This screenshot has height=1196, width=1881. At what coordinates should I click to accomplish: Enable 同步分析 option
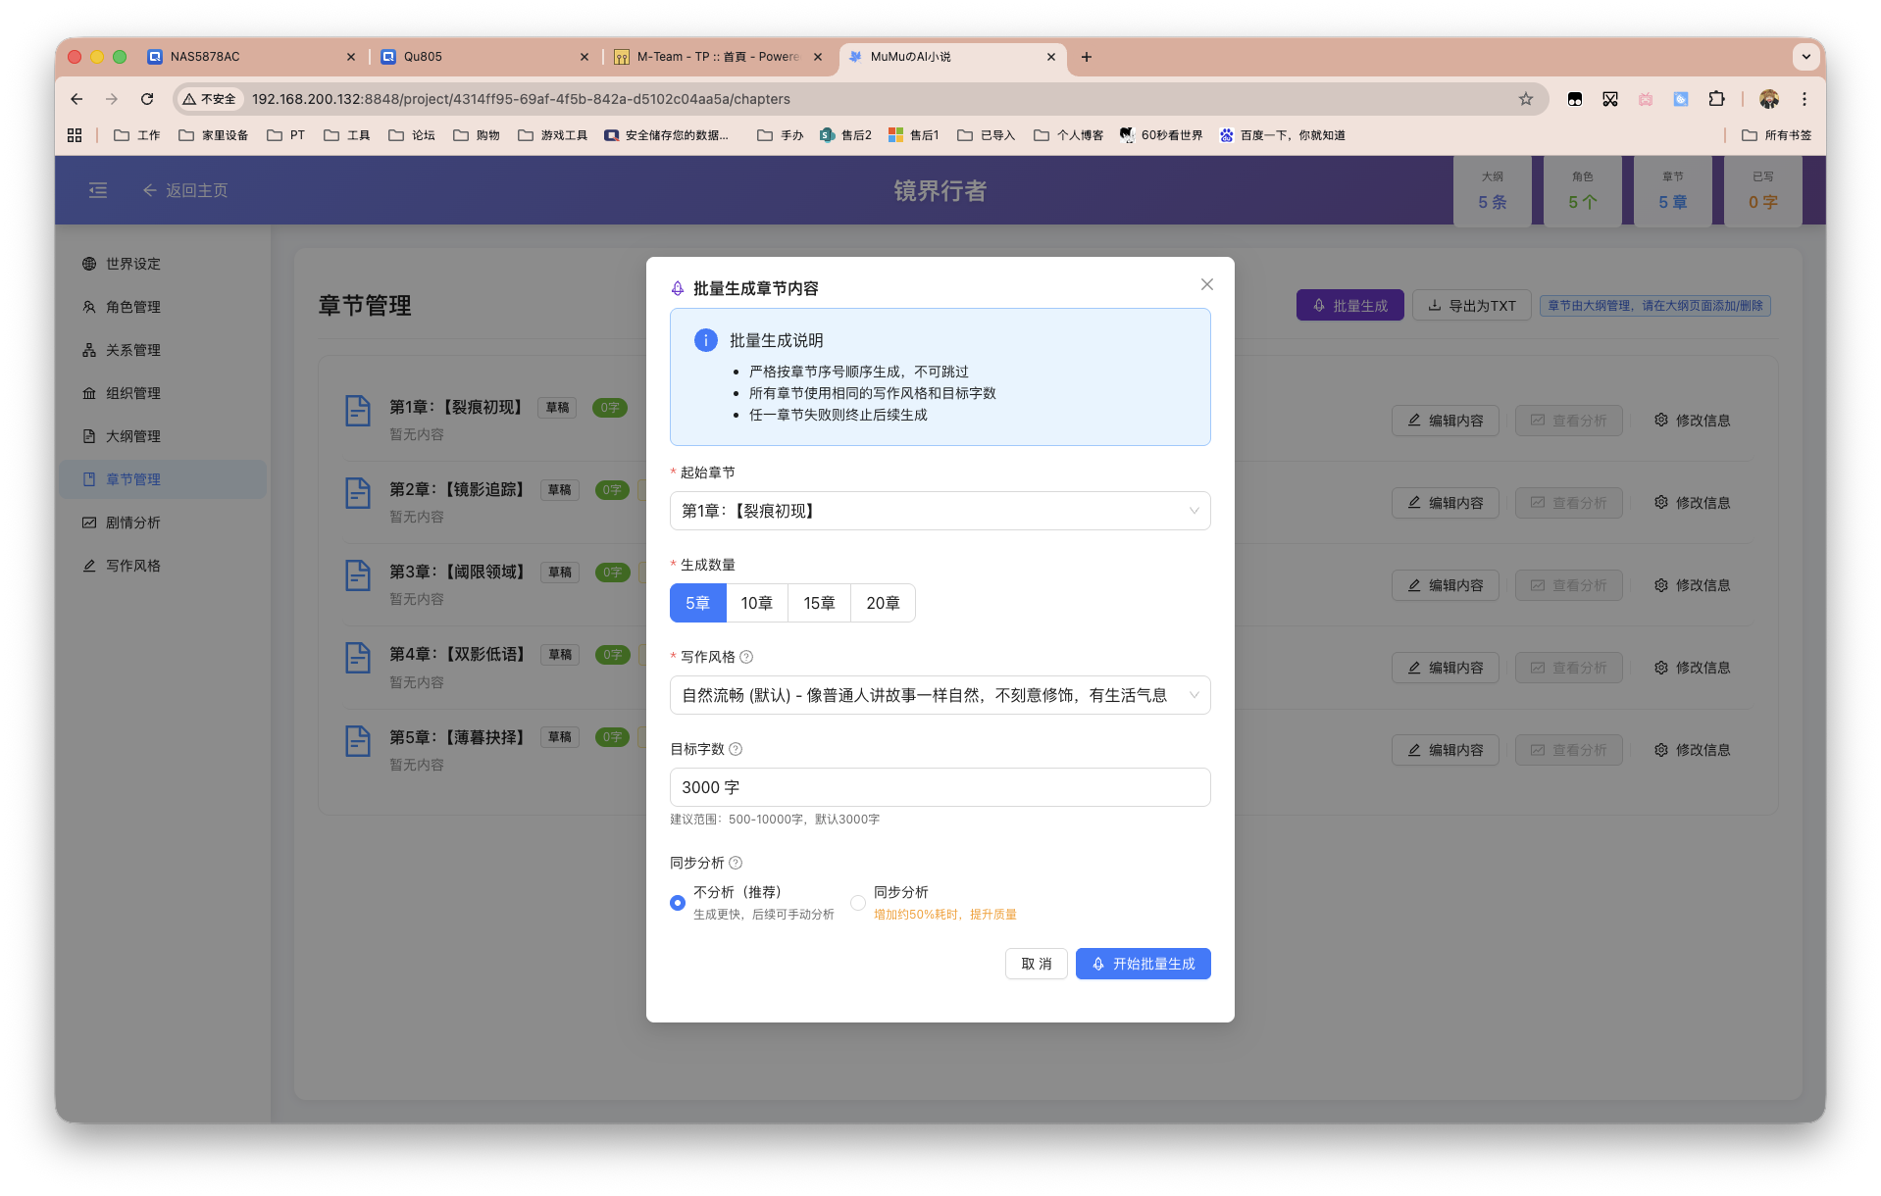pyautogui.click(x=856, y=902)
